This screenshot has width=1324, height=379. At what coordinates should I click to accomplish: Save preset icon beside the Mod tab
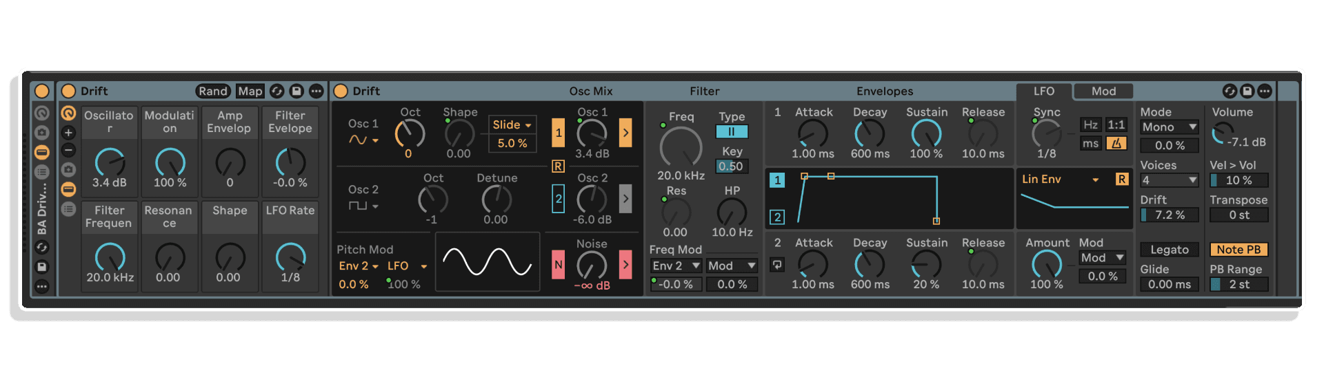(x=1247, y=91)
